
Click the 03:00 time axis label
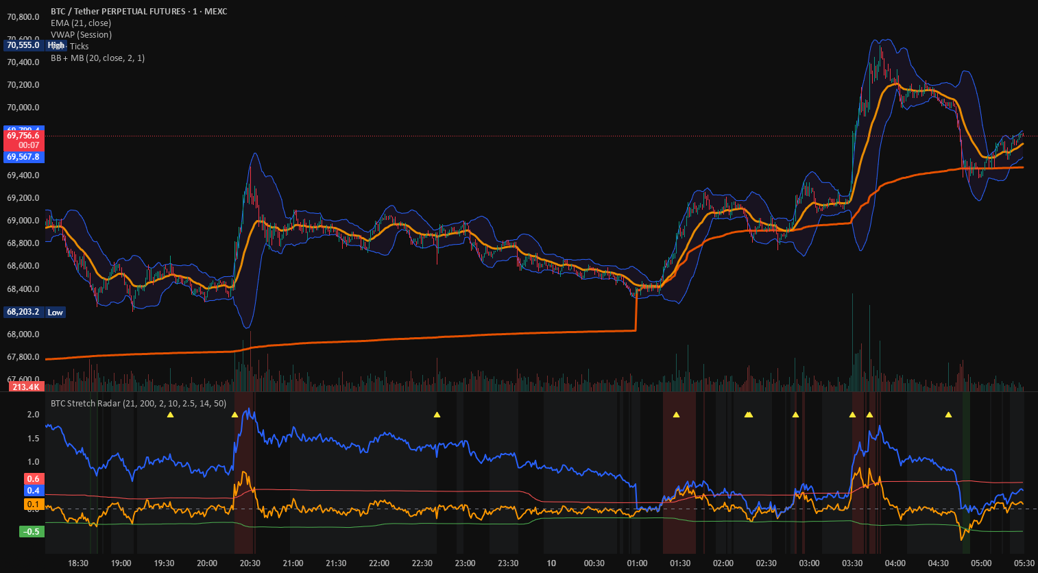[x=809, y=563]
